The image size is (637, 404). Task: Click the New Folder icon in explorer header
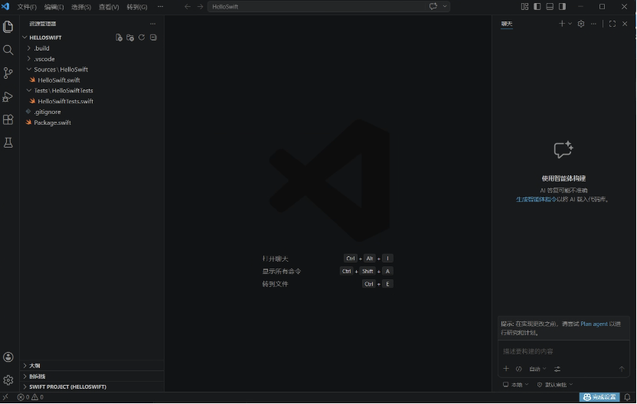pyautogui.click(x=130, y=37)
